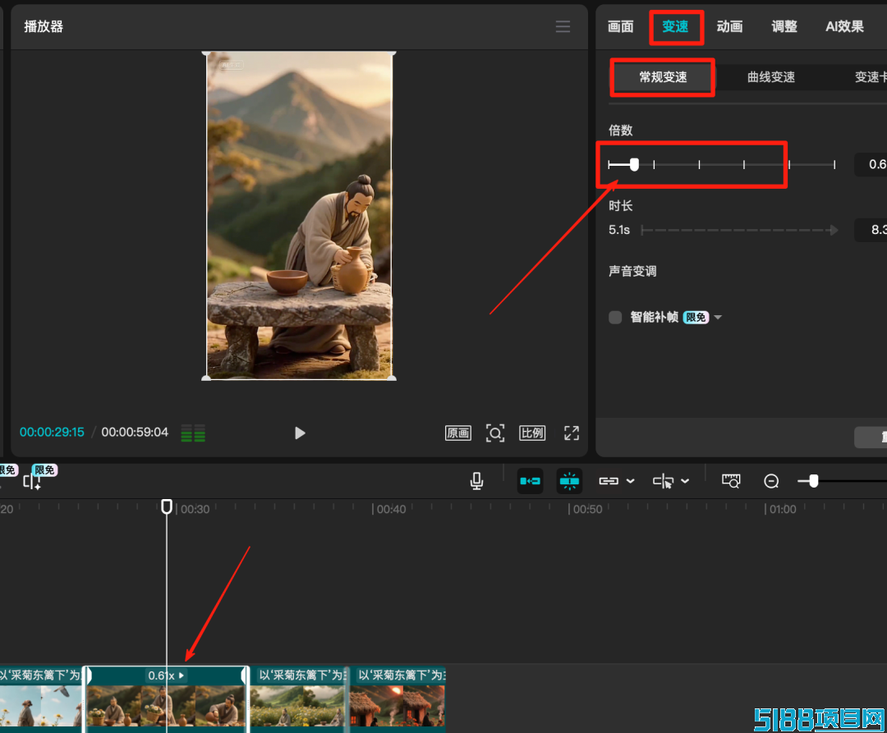Enable the 智能补帧 checkbox
The width and height of the screenshot is (887, 733).
615,318
